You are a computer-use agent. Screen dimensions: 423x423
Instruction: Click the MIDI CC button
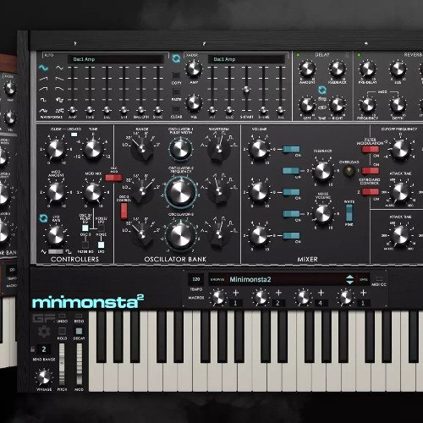coord(379,279)
